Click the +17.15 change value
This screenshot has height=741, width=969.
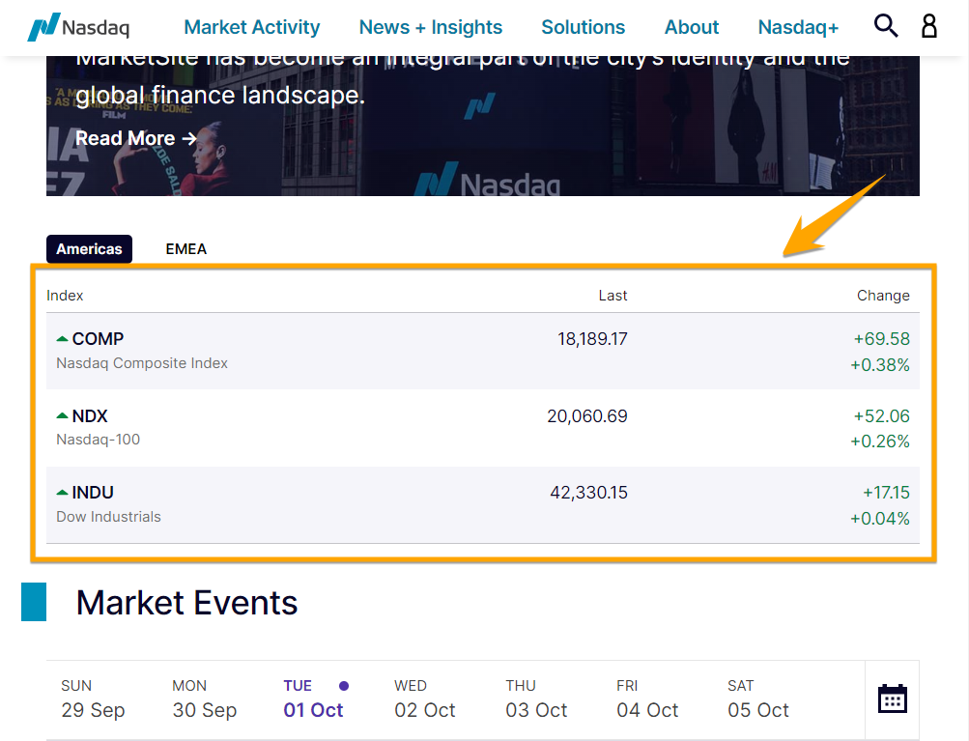[886, 493]
